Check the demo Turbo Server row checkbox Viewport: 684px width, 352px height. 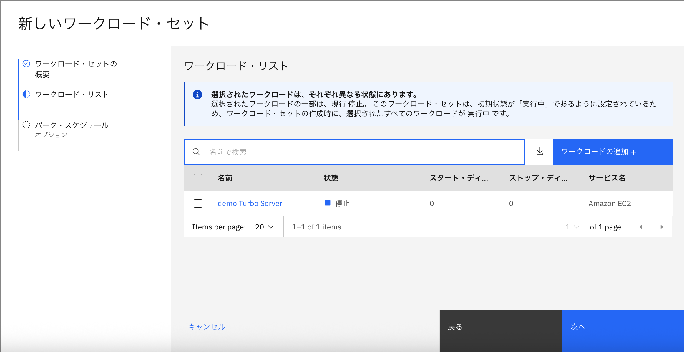click(x=198, y=203)
